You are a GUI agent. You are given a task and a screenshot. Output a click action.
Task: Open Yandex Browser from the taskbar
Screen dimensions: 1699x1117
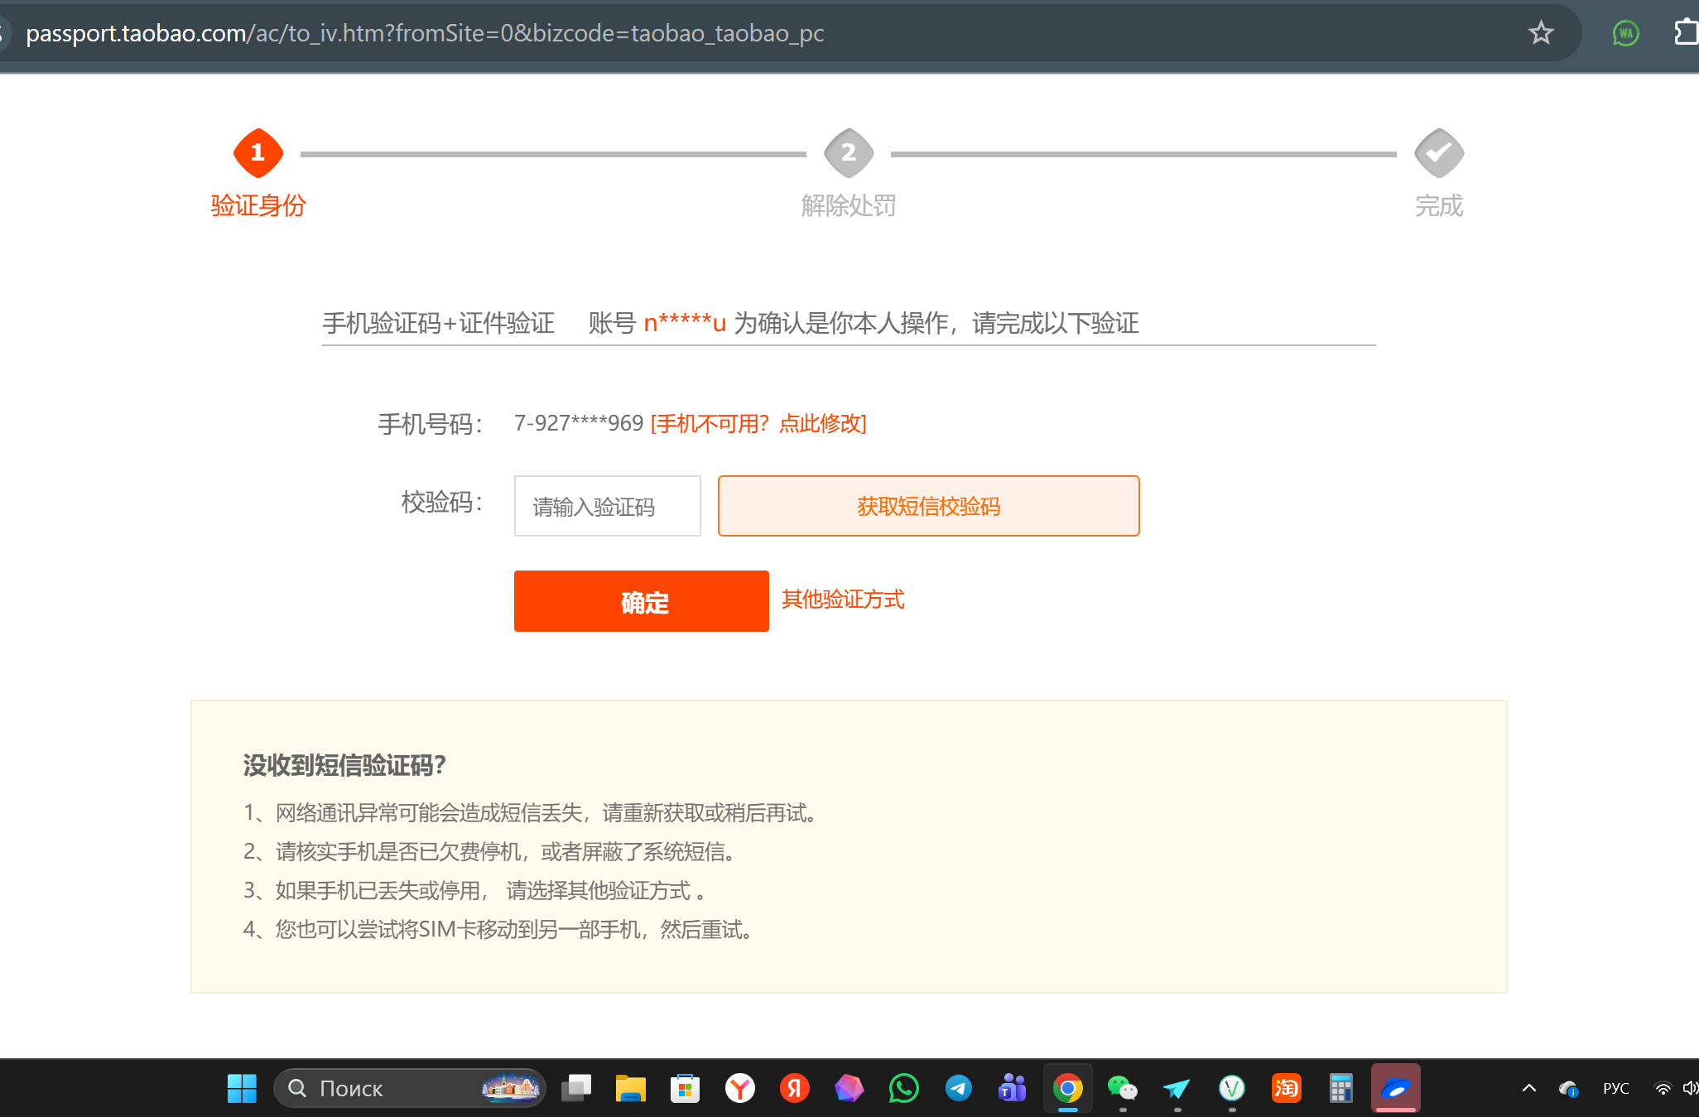coord(739,1088)
